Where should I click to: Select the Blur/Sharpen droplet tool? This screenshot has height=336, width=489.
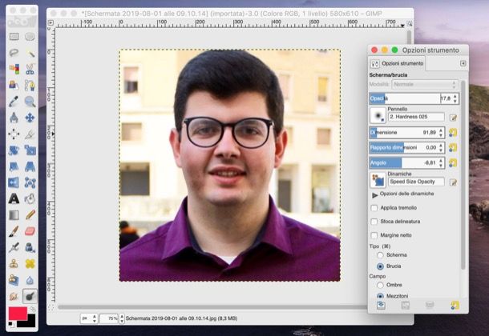pyautogui.click(x=30, y=280)
